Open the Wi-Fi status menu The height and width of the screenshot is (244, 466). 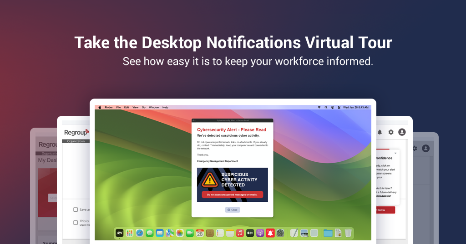click(319, 107)
